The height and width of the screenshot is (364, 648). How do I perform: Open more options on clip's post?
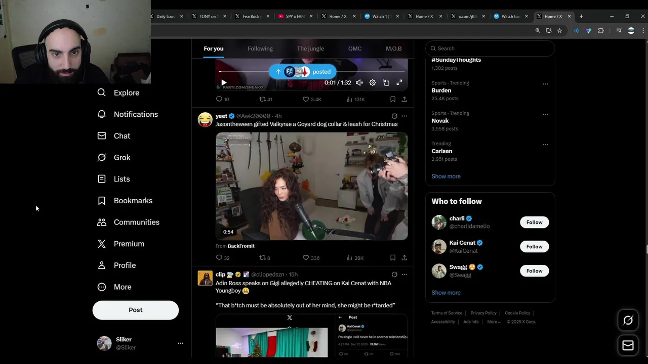(x=404, y=275)
